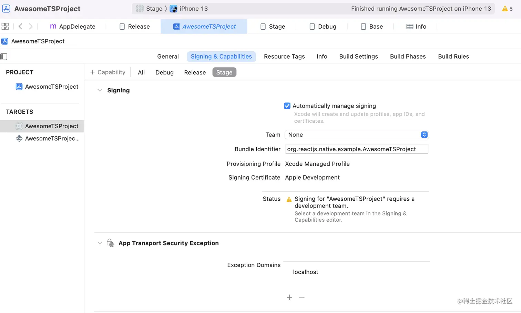Click the Finished running status message

[x=421, y=9]
